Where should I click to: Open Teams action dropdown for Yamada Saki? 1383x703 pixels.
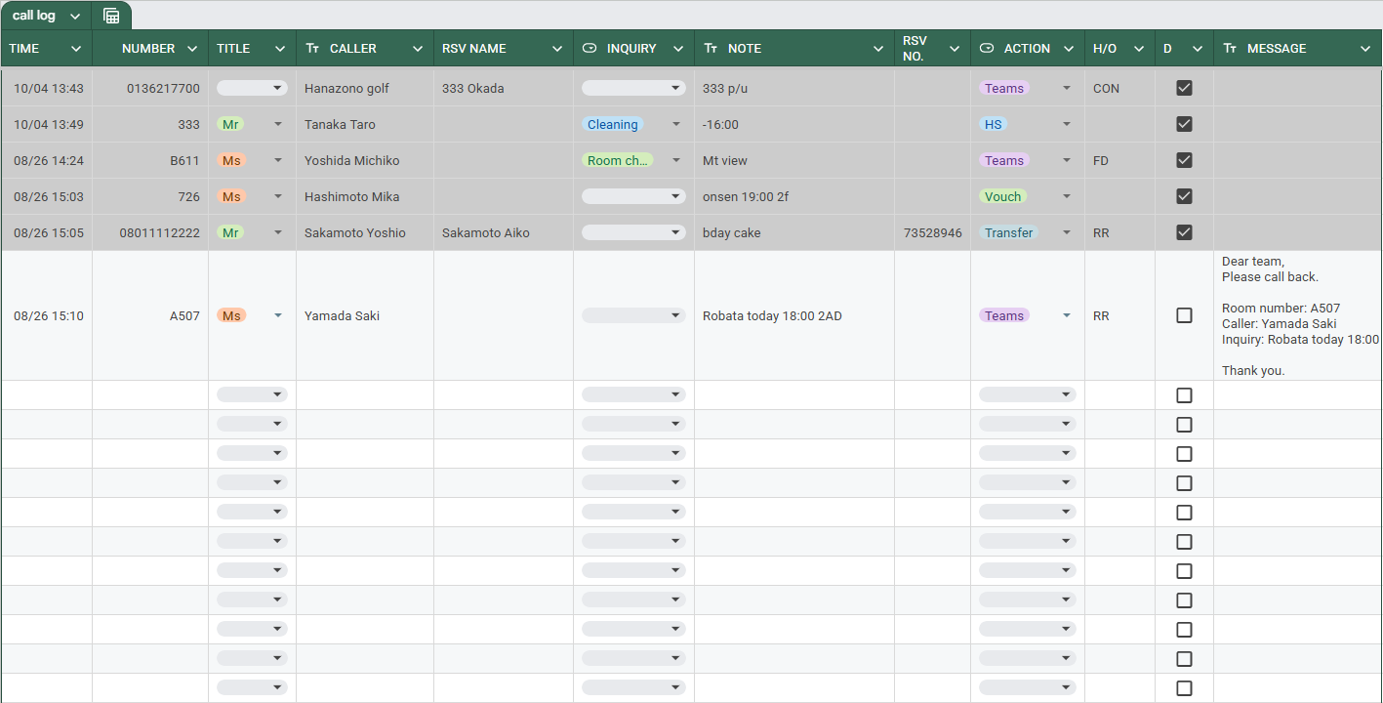click(x=1067, y=315)
